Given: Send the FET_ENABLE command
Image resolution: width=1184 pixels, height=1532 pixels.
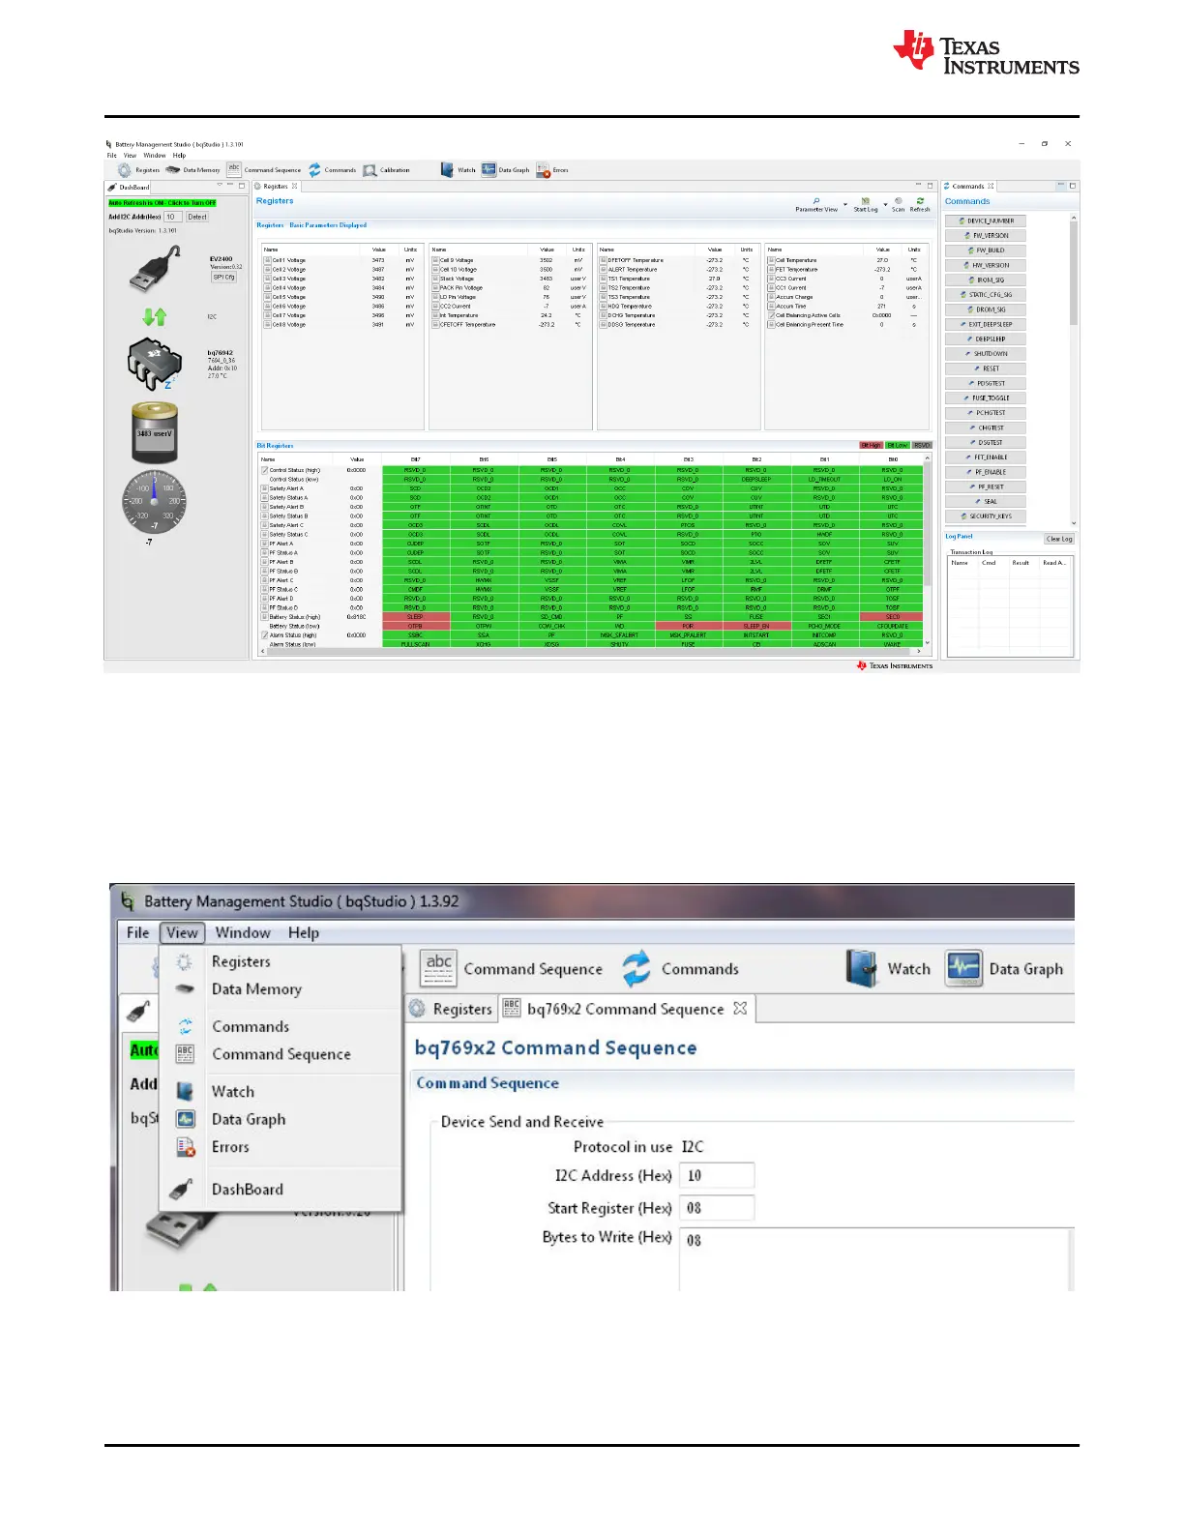Looking at the screenshot, I should 986,457.
